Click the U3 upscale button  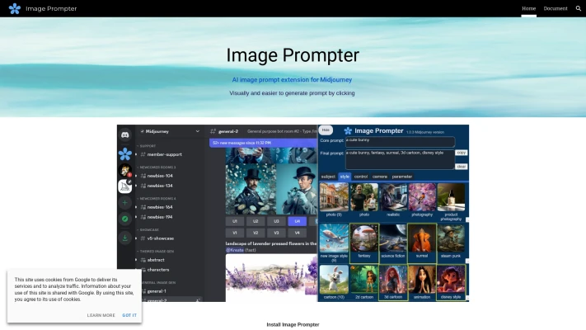276,221
